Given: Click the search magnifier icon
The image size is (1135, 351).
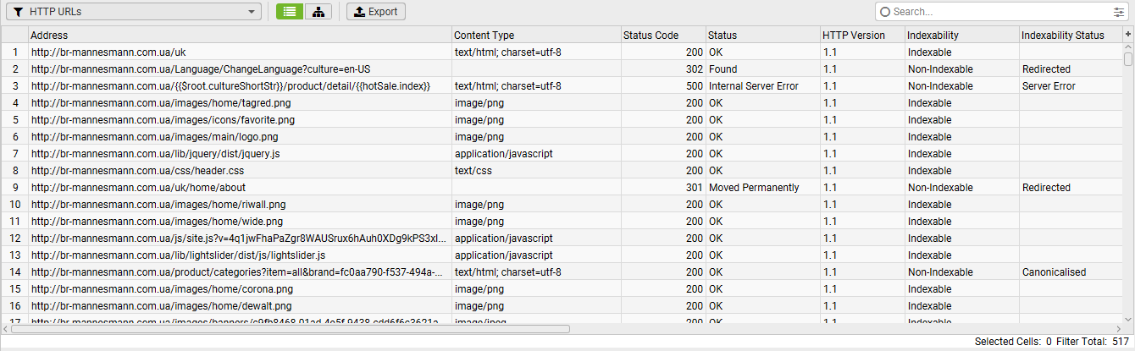Looking at the screenshot, I should coord(885,12).
